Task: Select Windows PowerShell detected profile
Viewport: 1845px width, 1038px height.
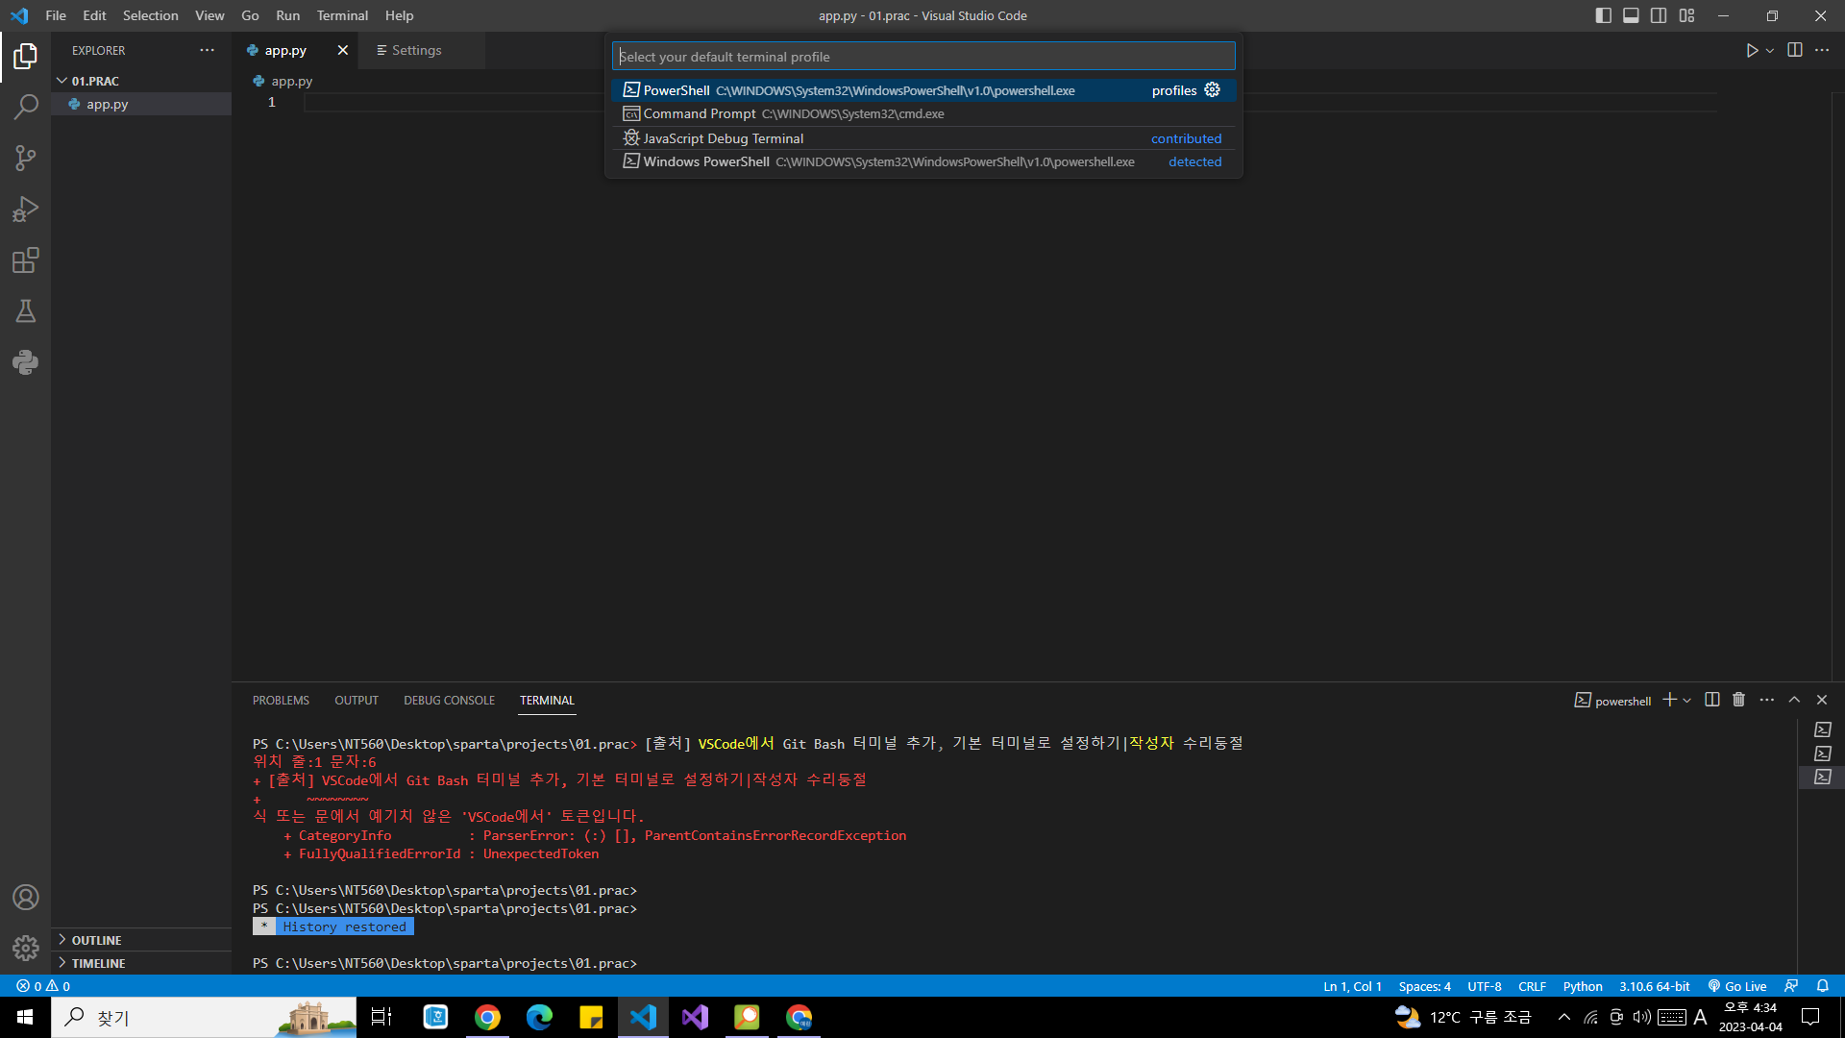Action: click(x=923, y=161)
